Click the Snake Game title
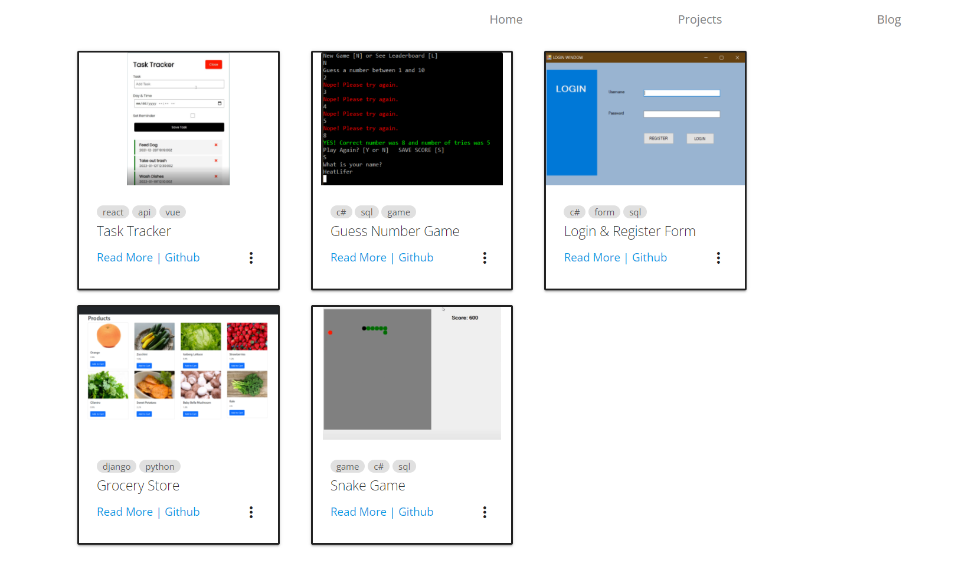 click(x=368, y=486)
